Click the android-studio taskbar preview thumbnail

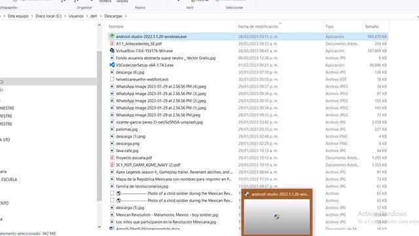pyautogui.click(x=277, y=216)
